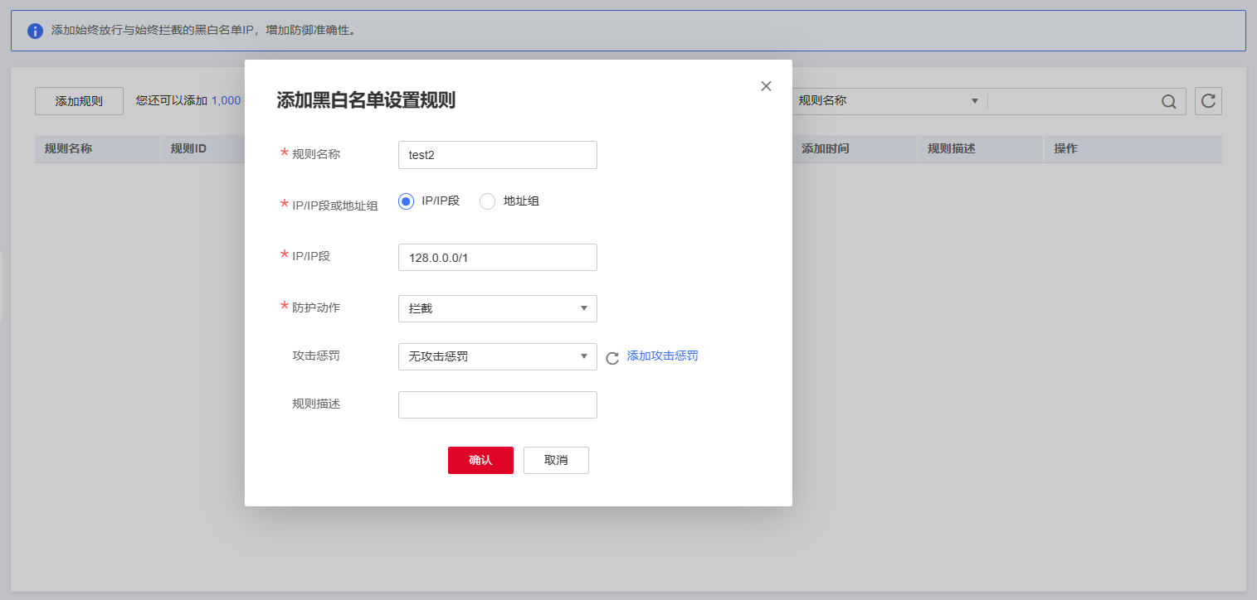This screenshot has width=1257, height=600.
Task: Focus the 规则名称 field containing test2
Action: tap(497, 155)
